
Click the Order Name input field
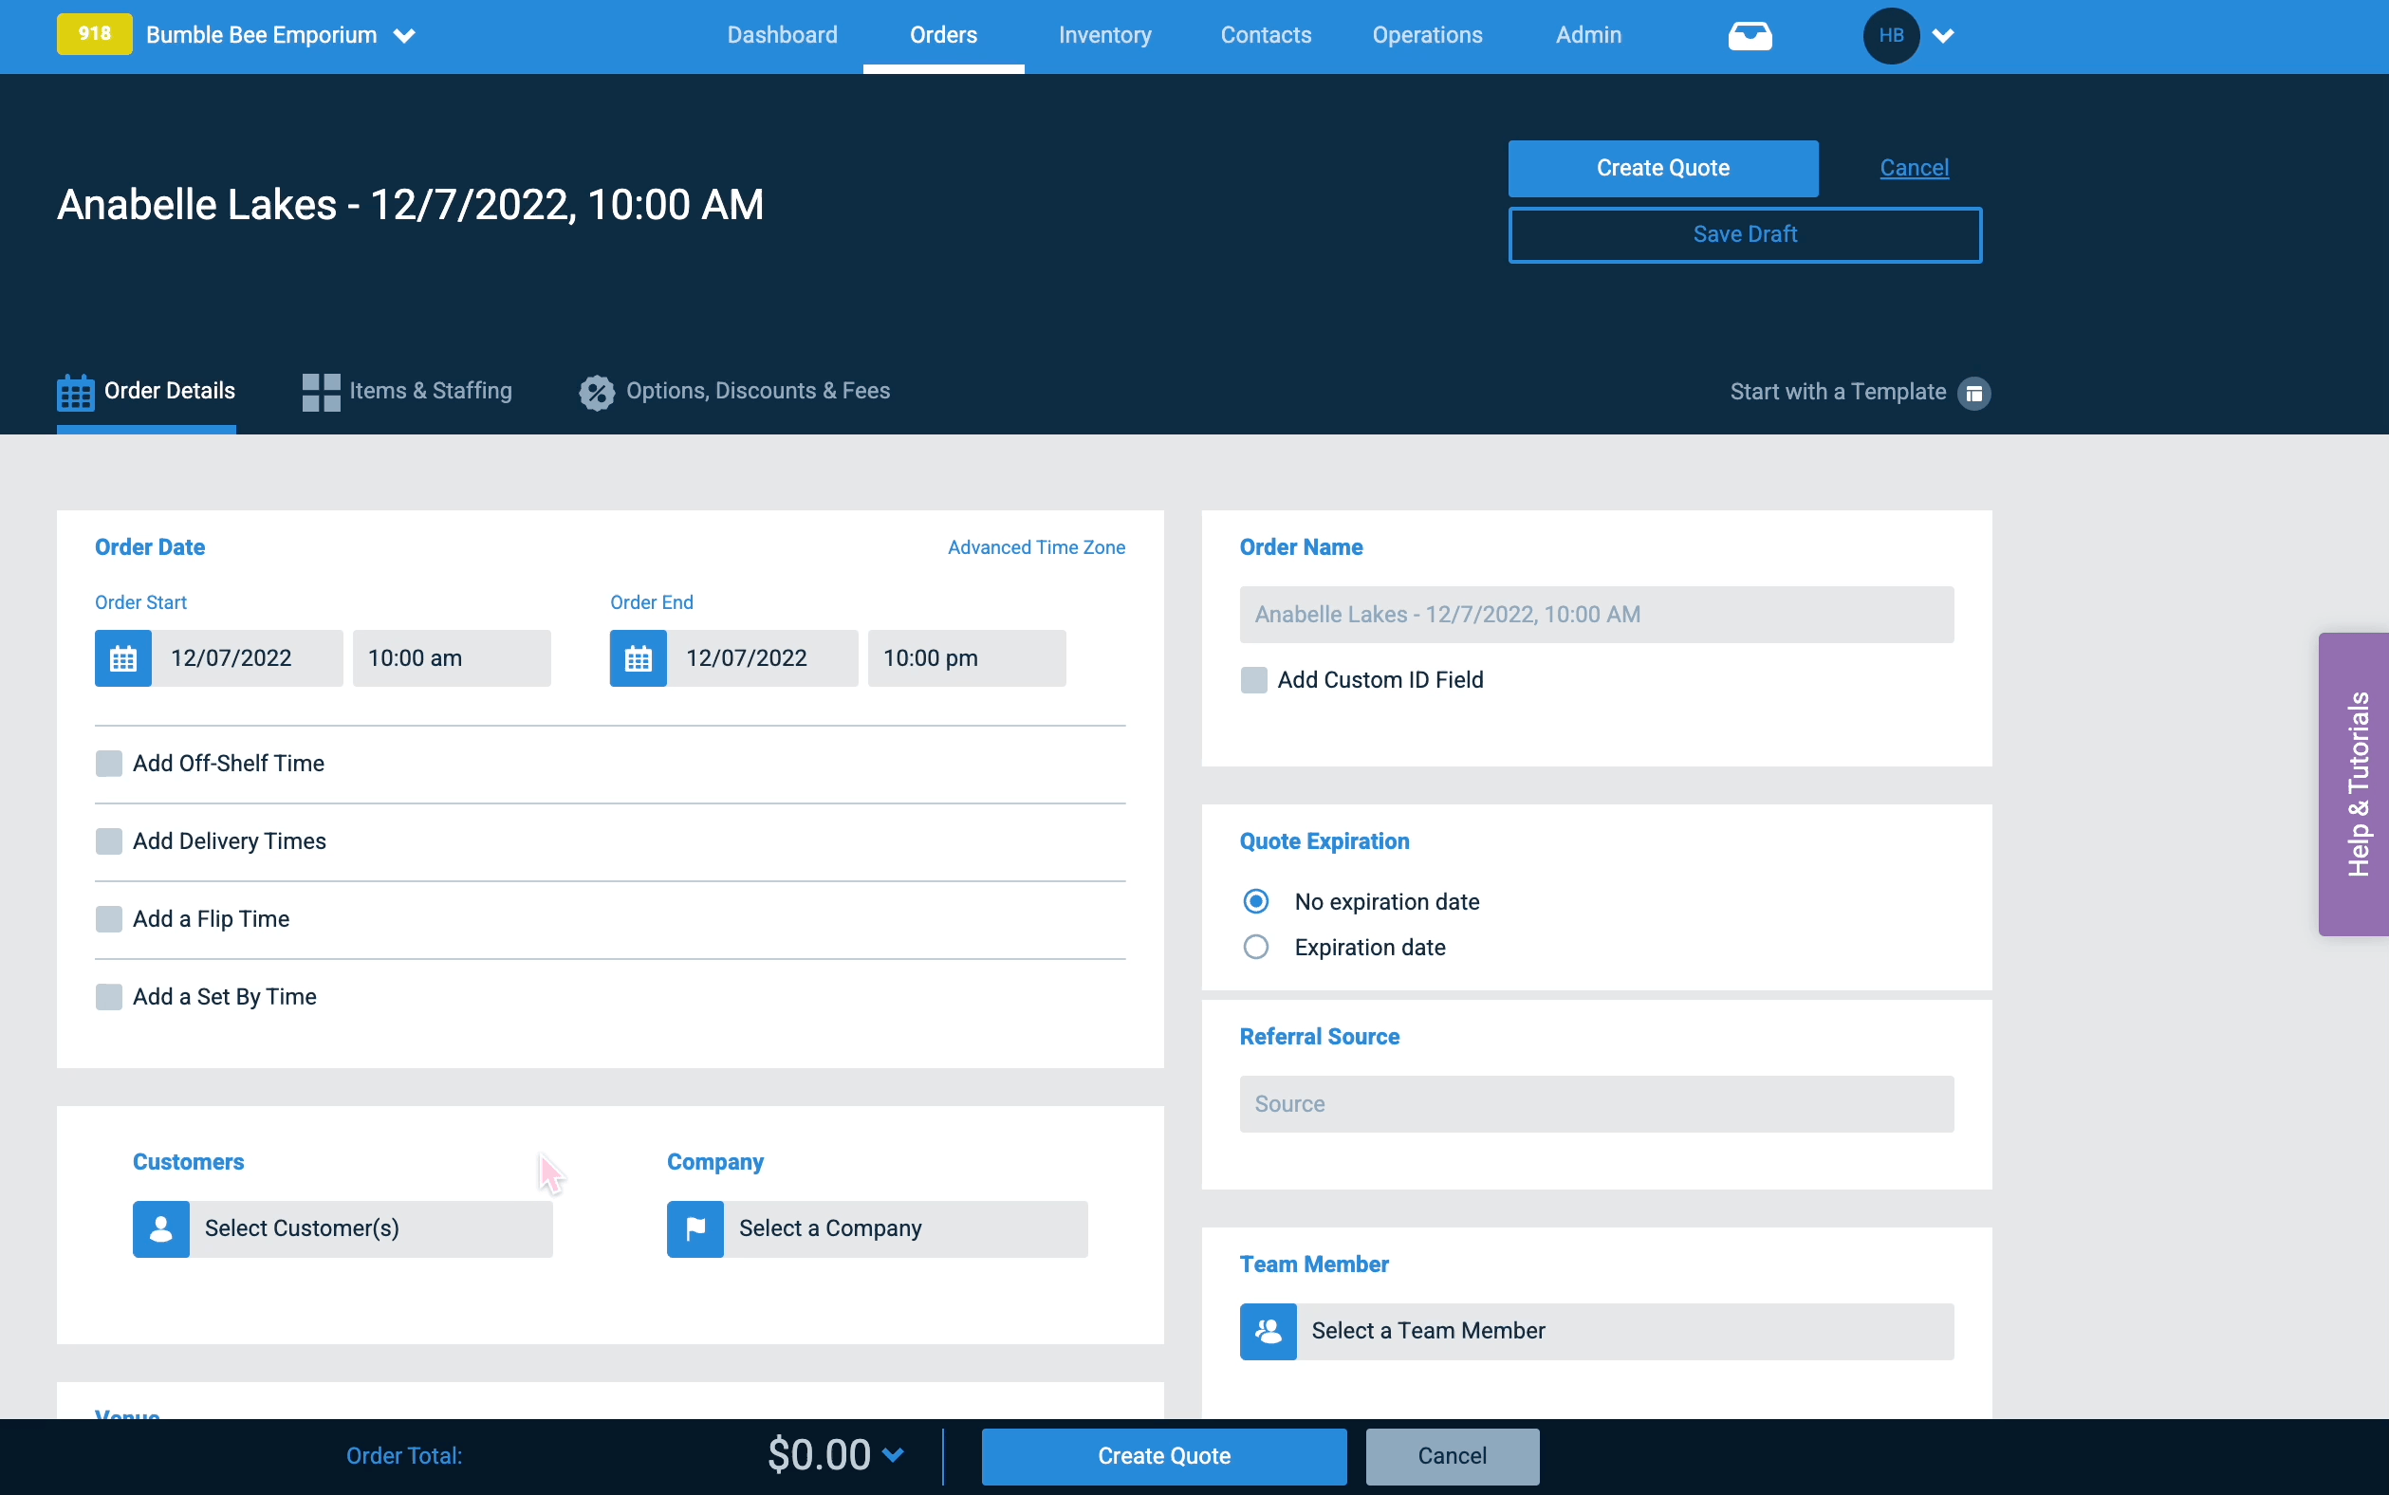(x=1596, y=615)
